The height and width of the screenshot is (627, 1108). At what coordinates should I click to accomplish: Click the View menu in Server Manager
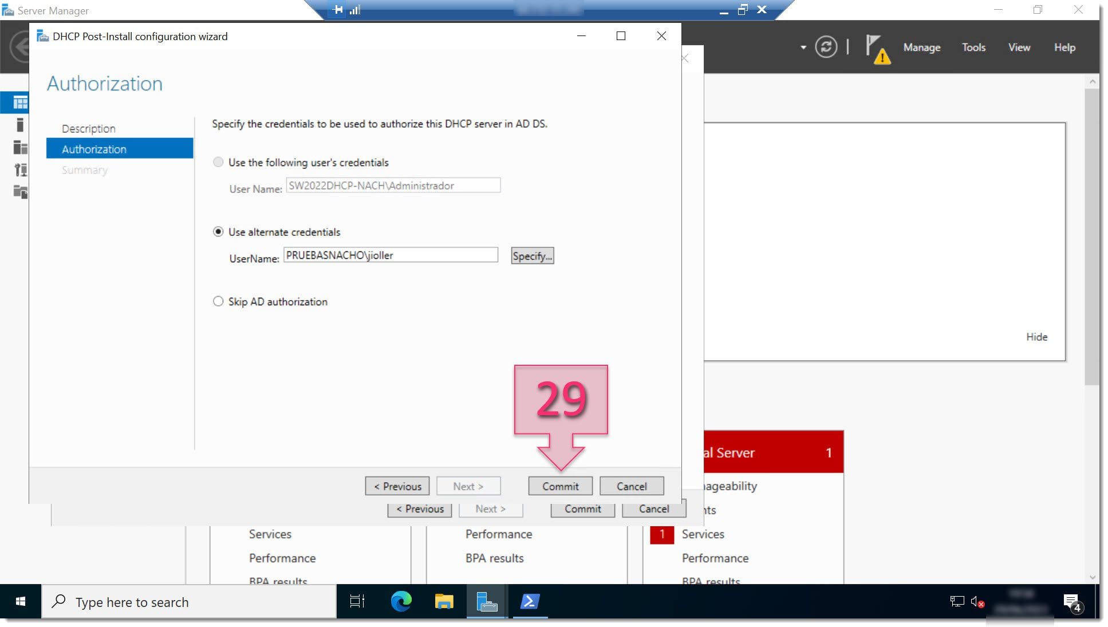click(1019, 47)
